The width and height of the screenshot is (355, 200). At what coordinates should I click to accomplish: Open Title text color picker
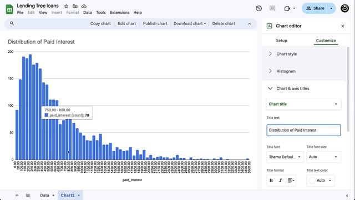(x=320, y=181)
